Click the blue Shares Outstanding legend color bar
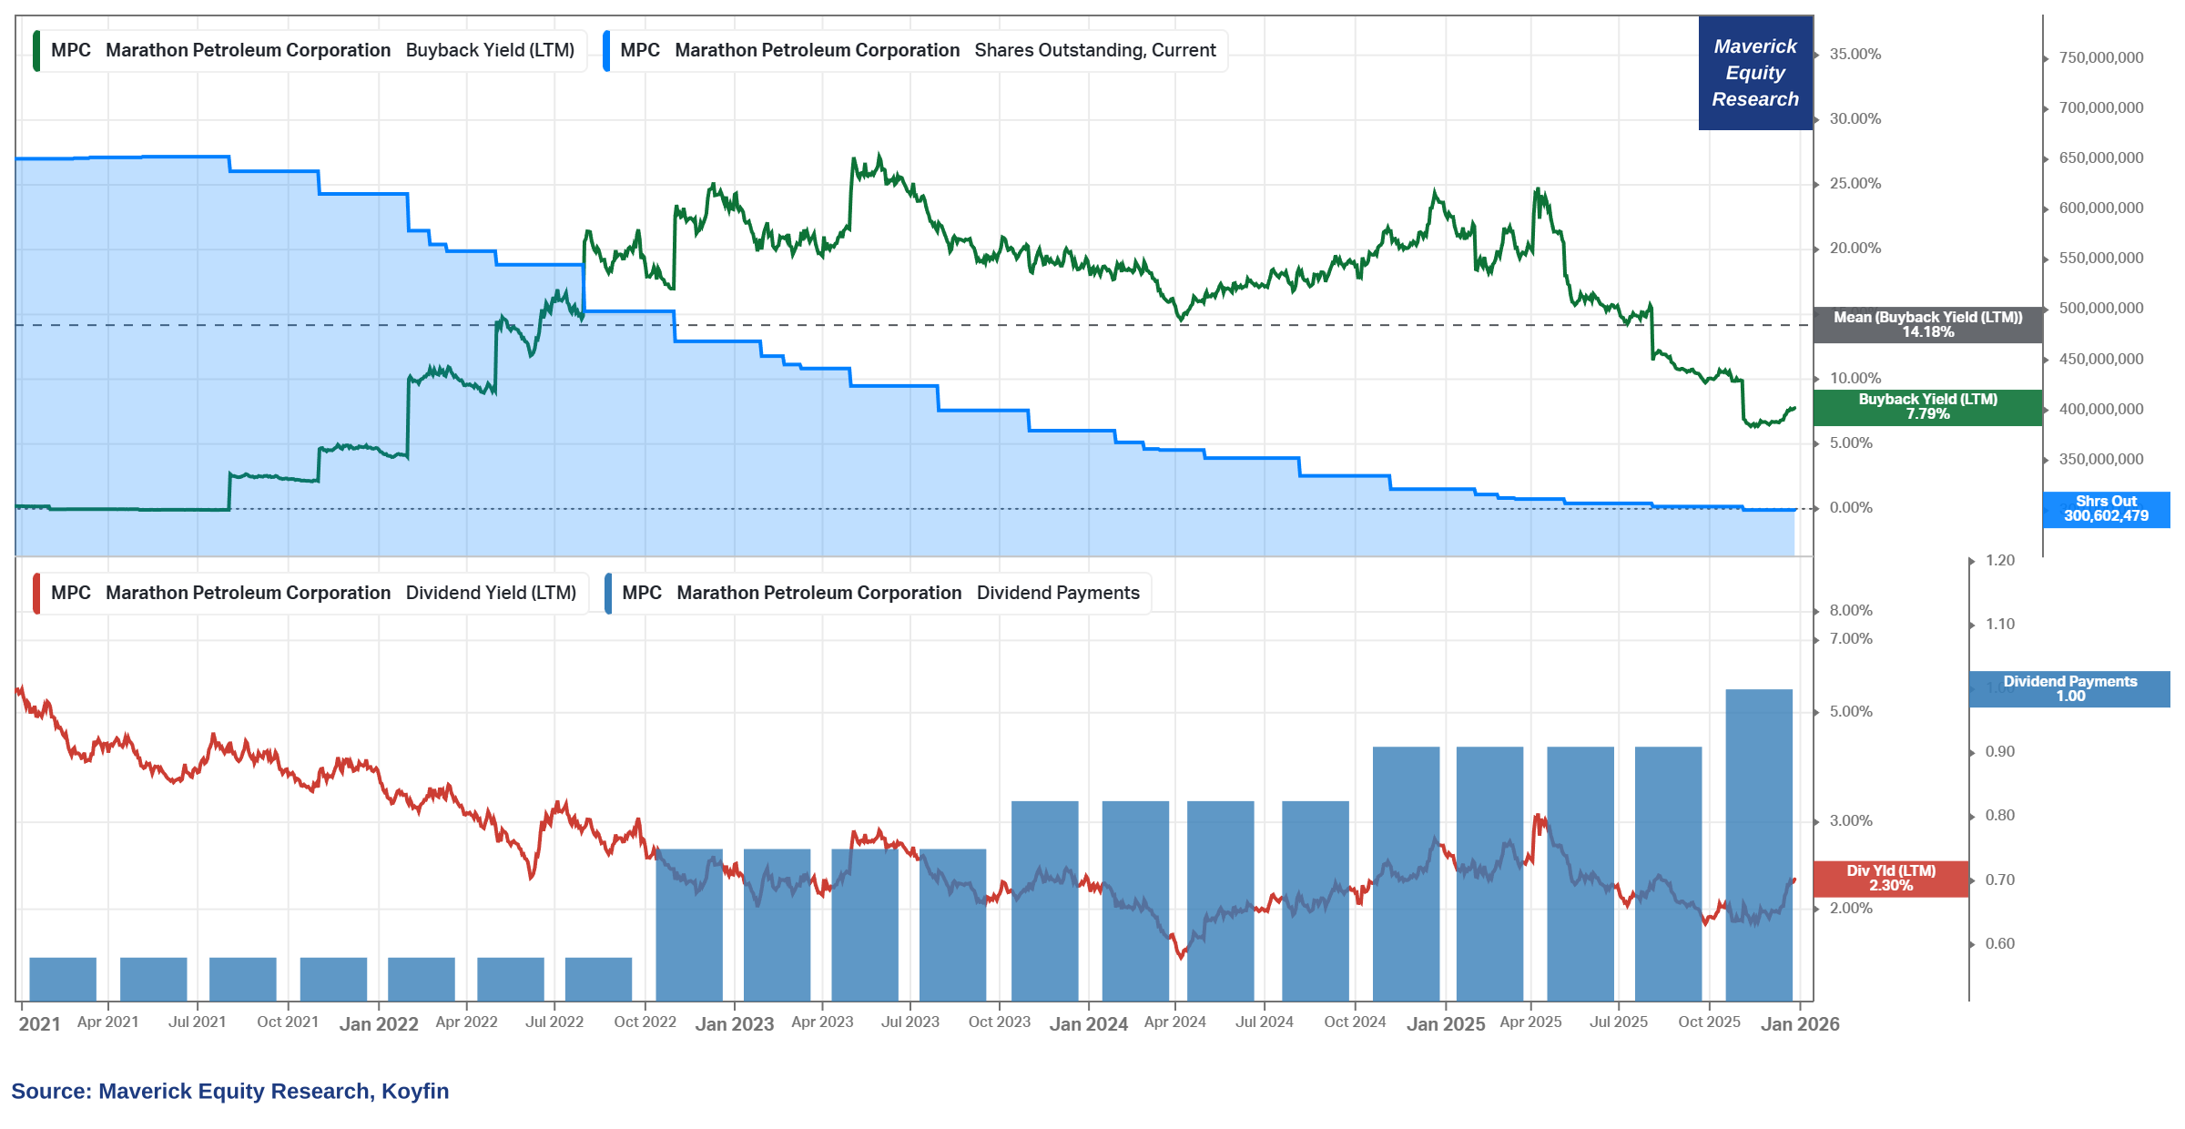This screenshot has width=2185, height=1129. tap(606, 51)
